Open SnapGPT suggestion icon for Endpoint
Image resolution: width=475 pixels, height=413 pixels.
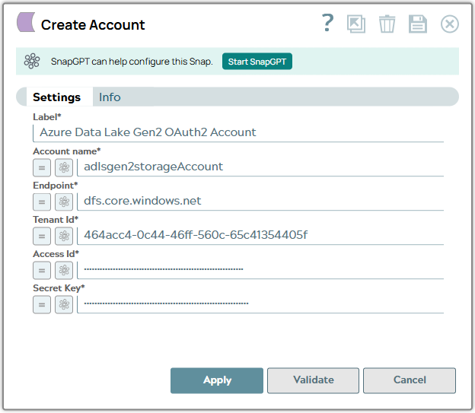tap(64, 202)
